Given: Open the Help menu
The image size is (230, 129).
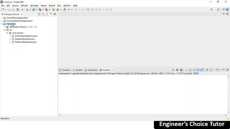Looking at the screenshot, I should click(75, 6).
